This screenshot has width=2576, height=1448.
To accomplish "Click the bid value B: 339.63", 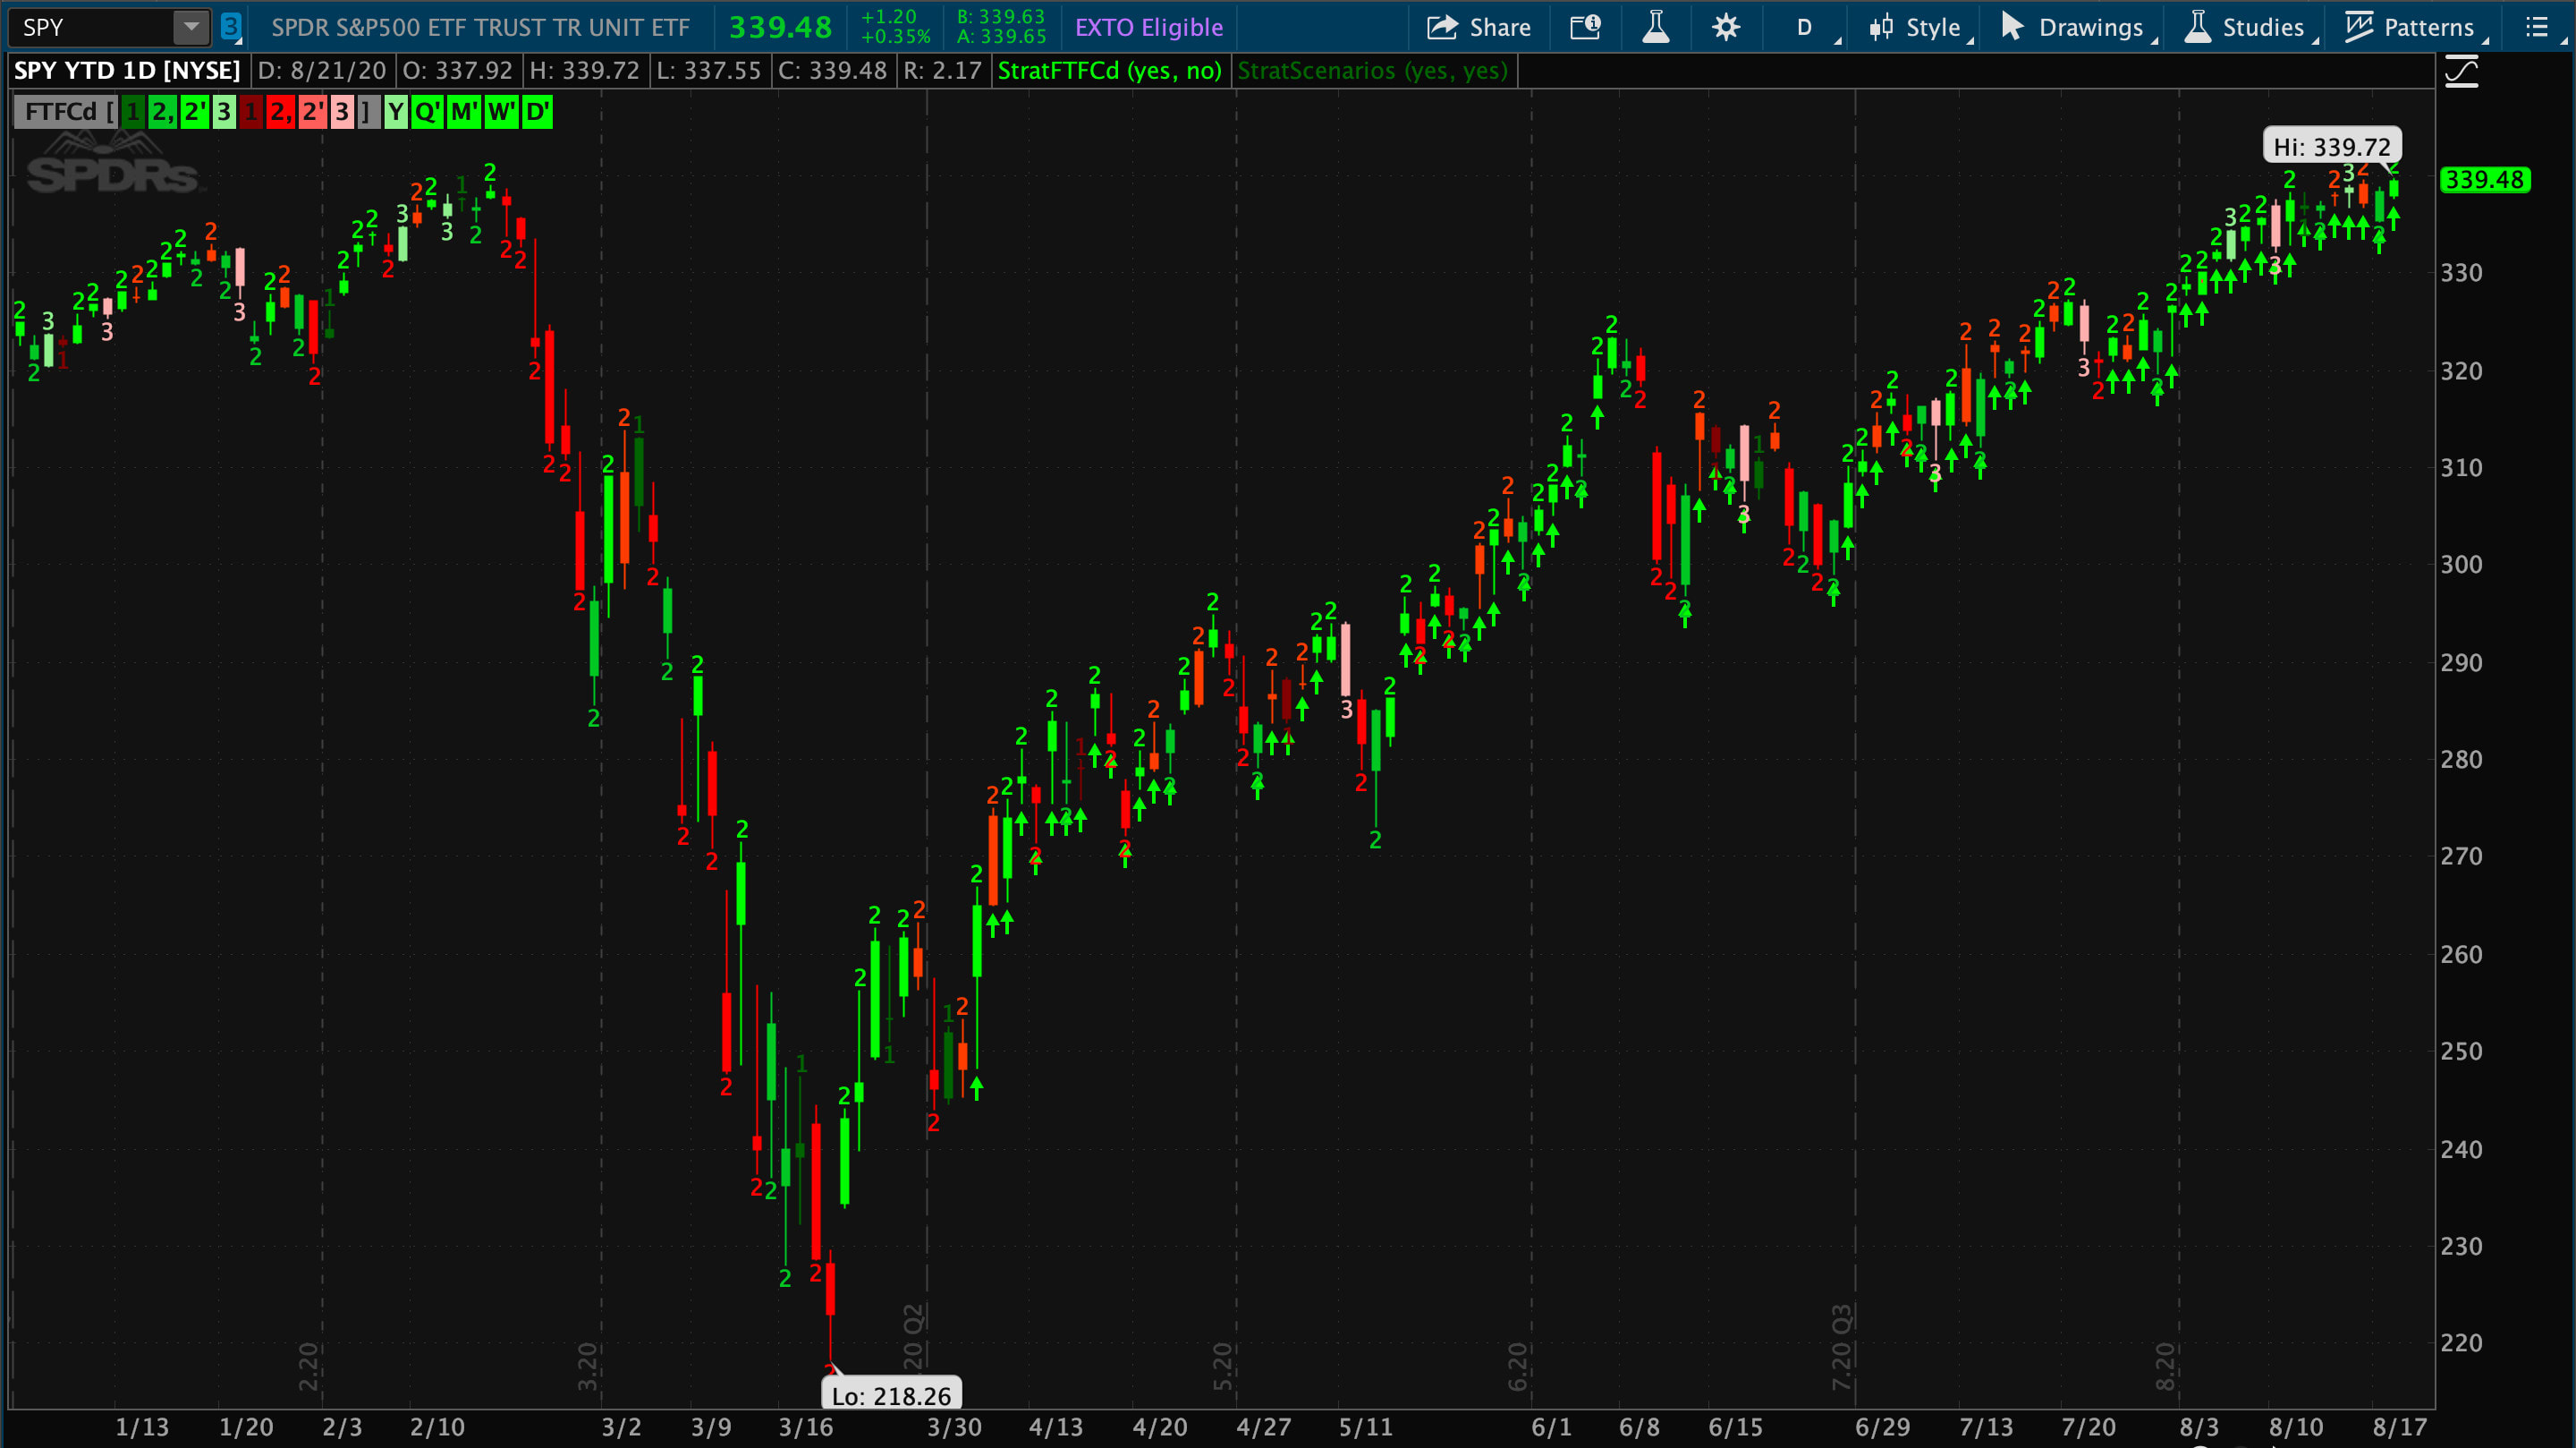I will 1000,17.
